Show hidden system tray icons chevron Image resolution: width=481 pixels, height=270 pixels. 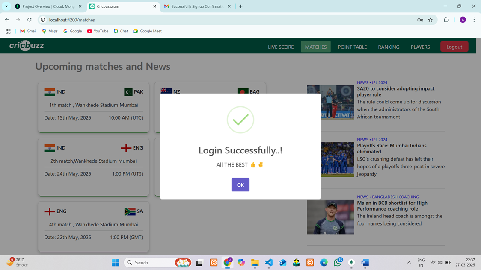(409, 263)
